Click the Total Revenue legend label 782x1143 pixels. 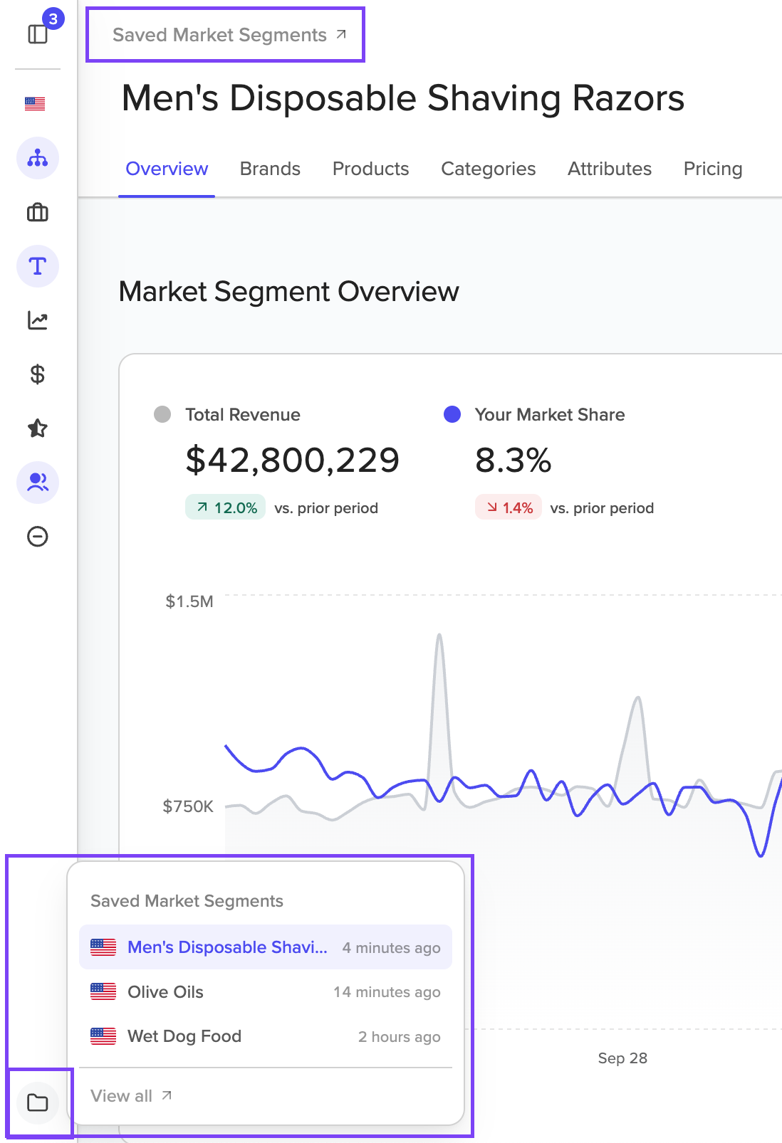[243, 414]
